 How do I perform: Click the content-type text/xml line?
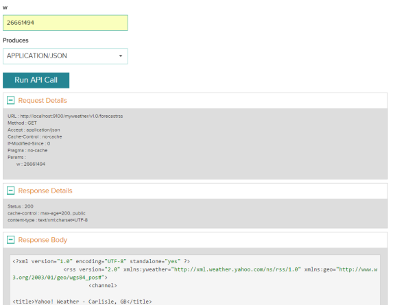[x=47, y=220]
